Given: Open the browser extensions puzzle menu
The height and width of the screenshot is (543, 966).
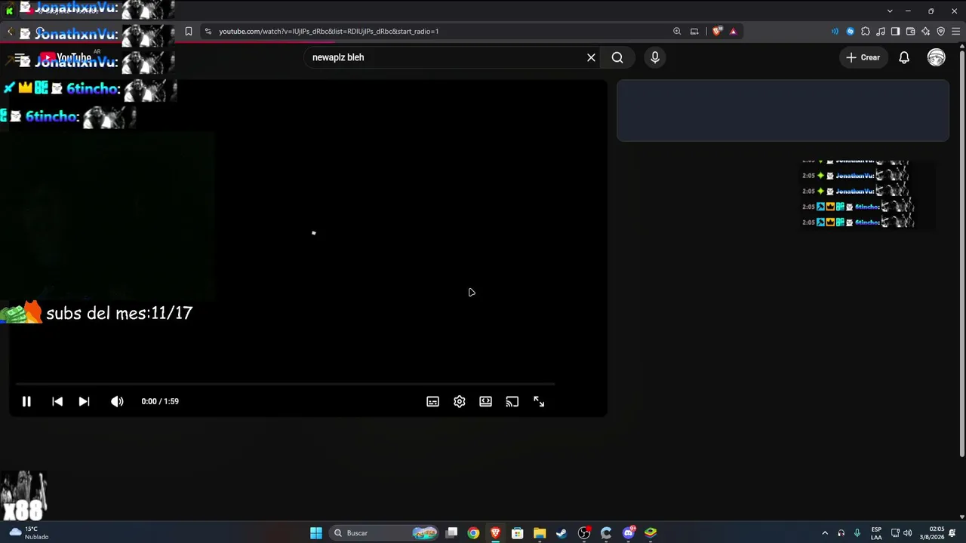Looking at the screenshot, I should (x=866, y=32).
